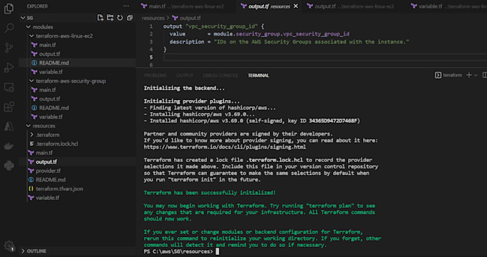Open the Debug Console panel tab
The height and width of the screenshot is (257, 487).
[x=221, y=75]
